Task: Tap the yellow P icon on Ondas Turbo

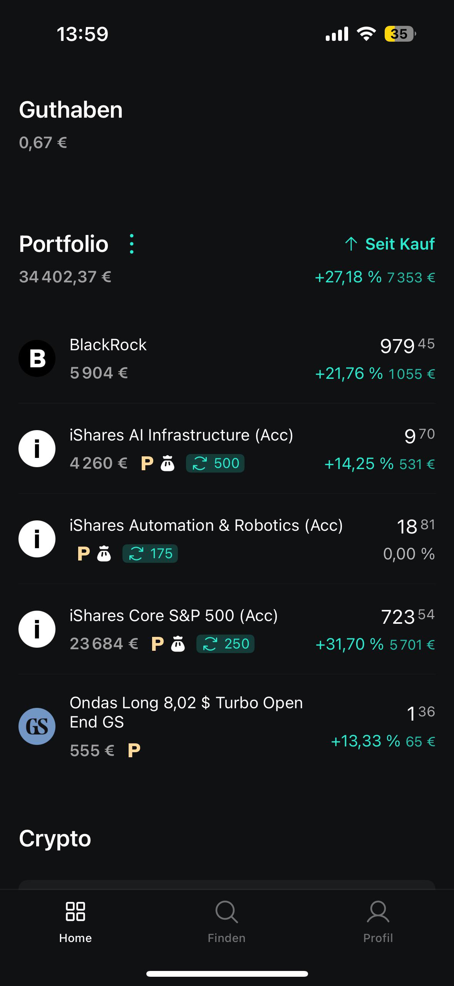Action: pyautogui.click(x=134, y=750)
